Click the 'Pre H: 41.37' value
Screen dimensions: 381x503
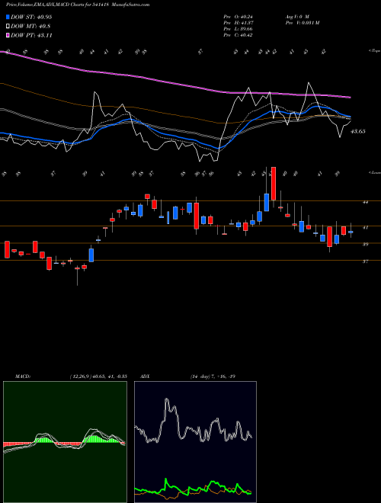[238, 23]
